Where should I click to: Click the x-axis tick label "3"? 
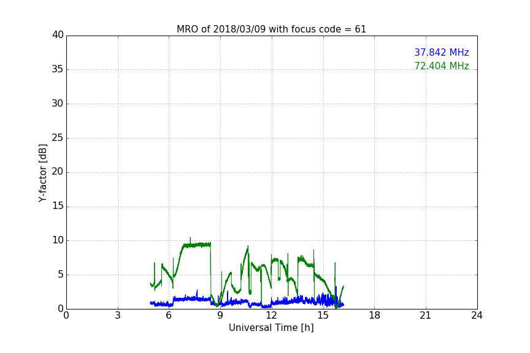[118, 316]
